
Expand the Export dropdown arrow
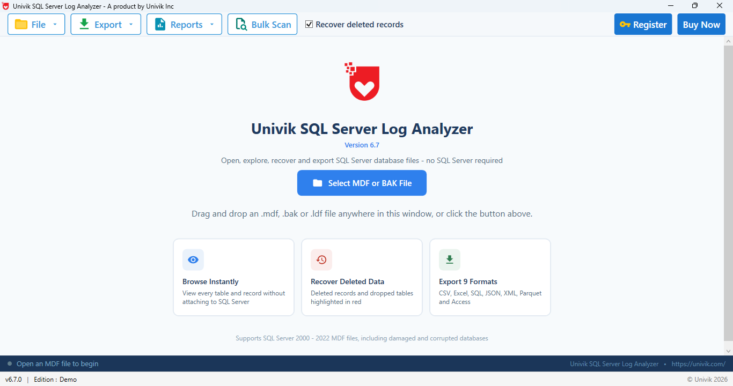(131, 24)
